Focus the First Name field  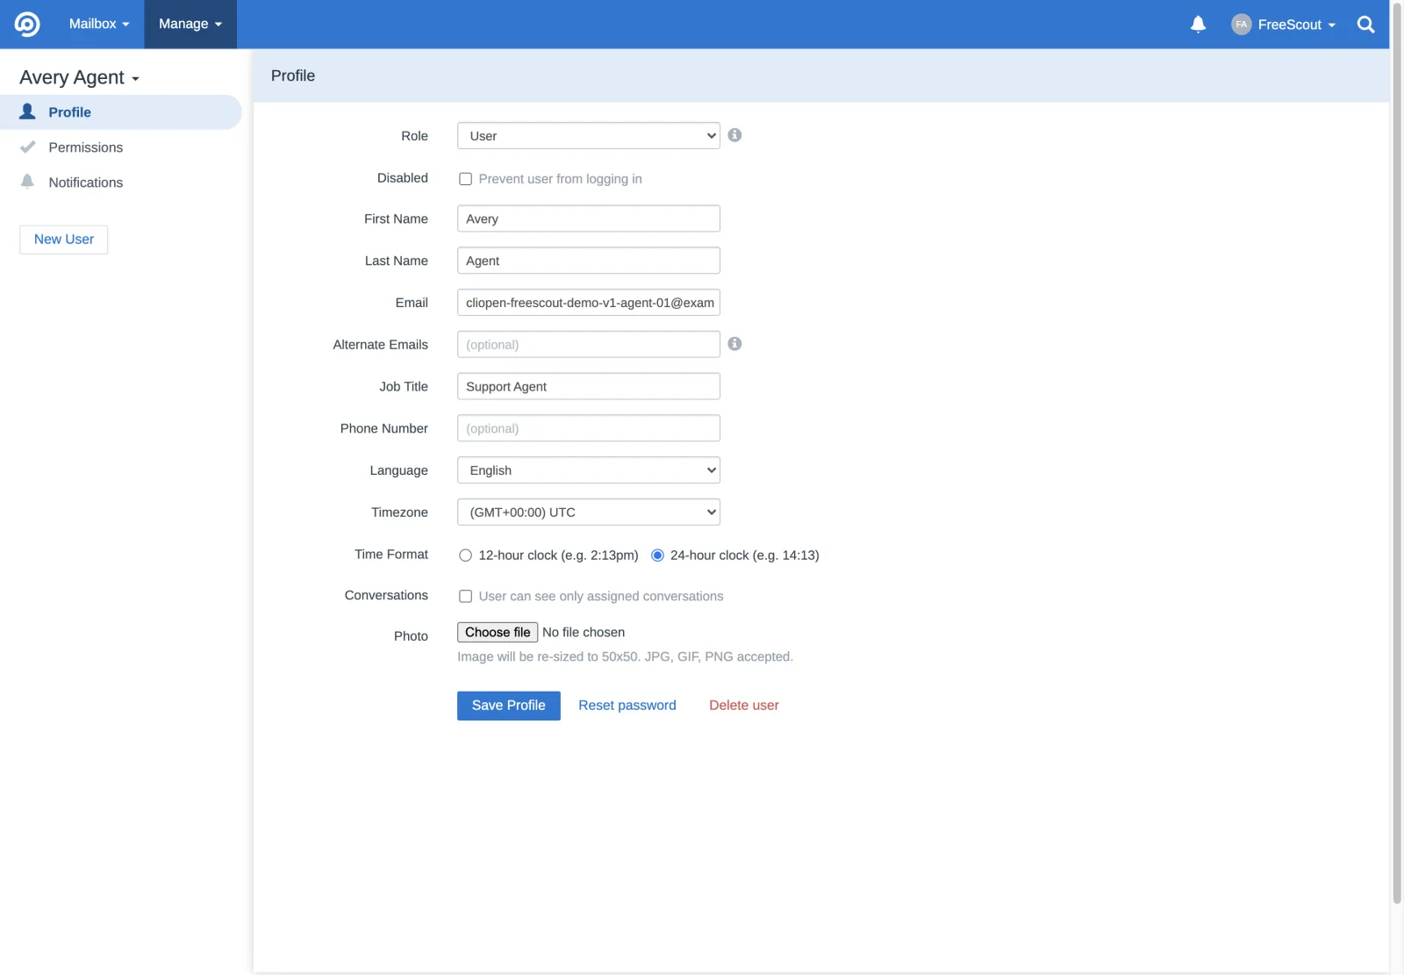click(x=589, y=219)
